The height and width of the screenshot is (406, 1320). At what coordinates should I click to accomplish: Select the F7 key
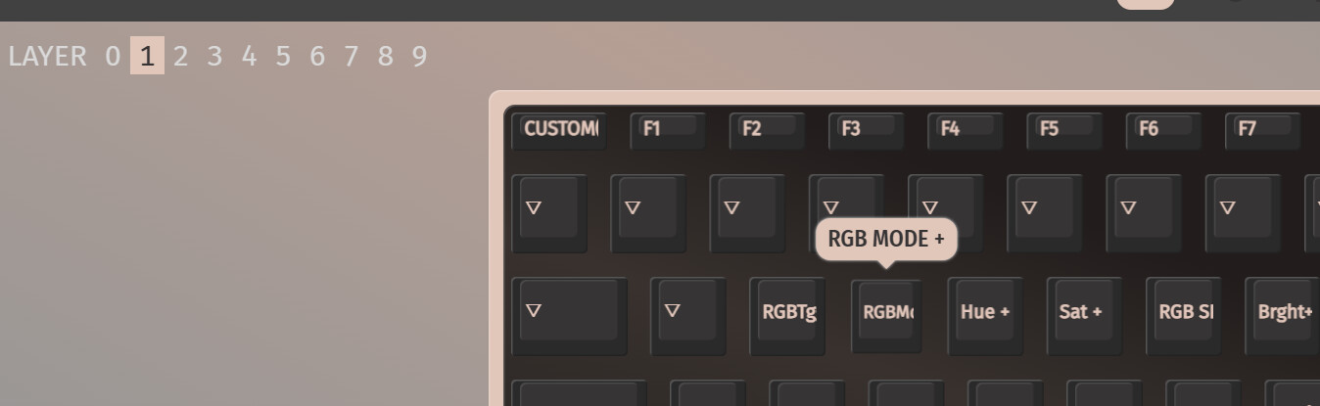(x=1262, y=130)
